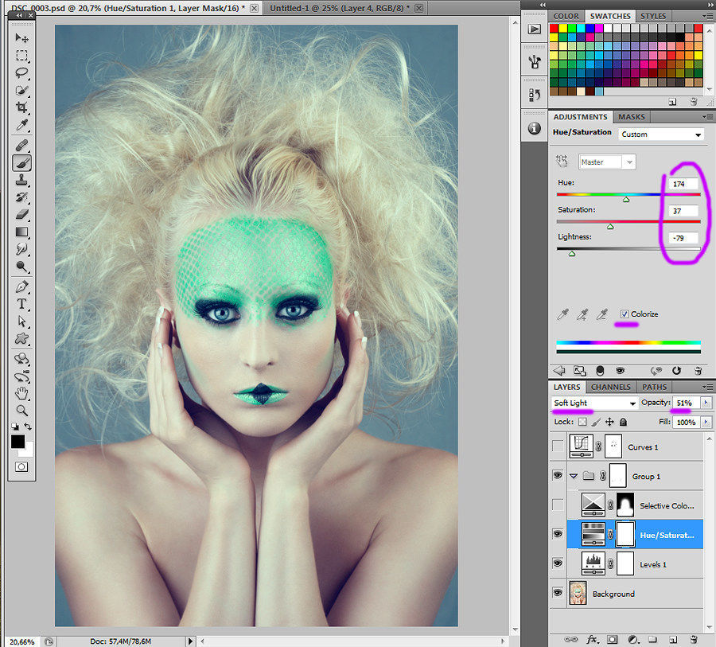Clip the adjustment to the layer below
This screenshot has width=716, height=647.
point(600,371)
